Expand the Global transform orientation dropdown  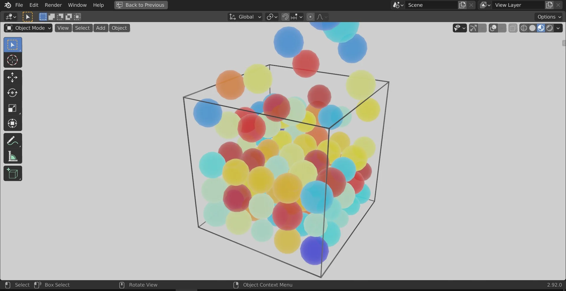click(x=245, y=17)
